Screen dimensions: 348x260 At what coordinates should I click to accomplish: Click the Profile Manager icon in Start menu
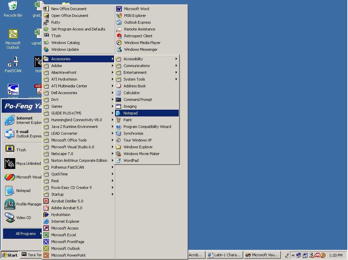tap(9, 204)
